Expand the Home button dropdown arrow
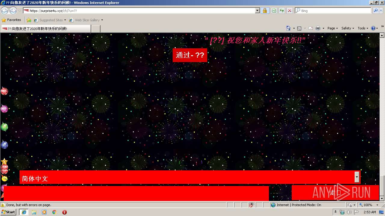The width and height of the screenshot is (385, 216). tap(294, 28)
